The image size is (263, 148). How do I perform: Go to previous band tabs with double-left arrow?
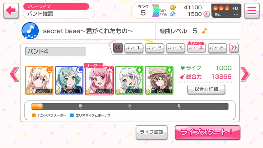coord(118,48)
